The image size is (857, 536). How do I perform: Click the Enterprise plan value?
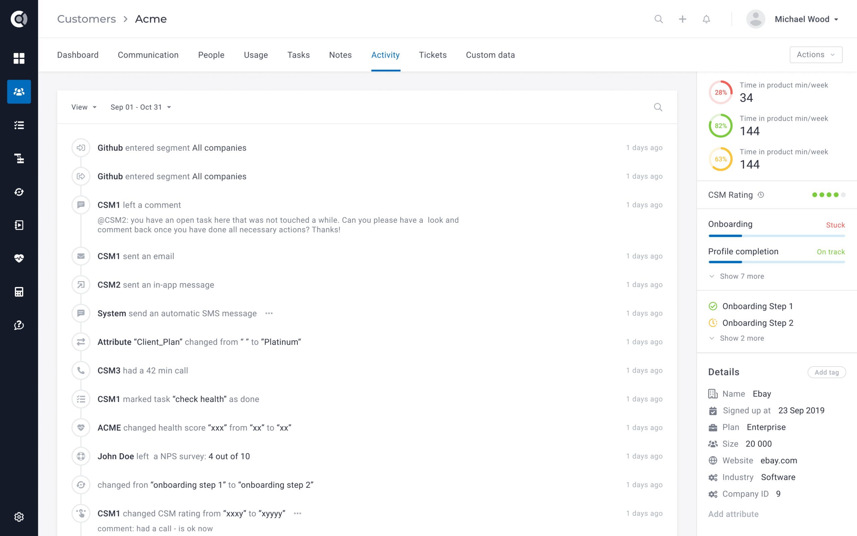click(x=766, y=427)
